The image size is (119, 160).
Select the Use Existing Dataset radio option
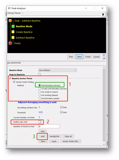40,95
